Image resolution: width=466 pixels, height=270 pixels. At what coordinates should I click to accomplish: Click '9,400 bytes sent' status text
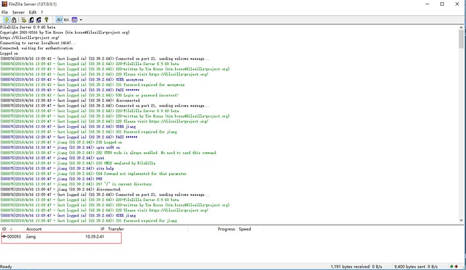click(410, 267)
